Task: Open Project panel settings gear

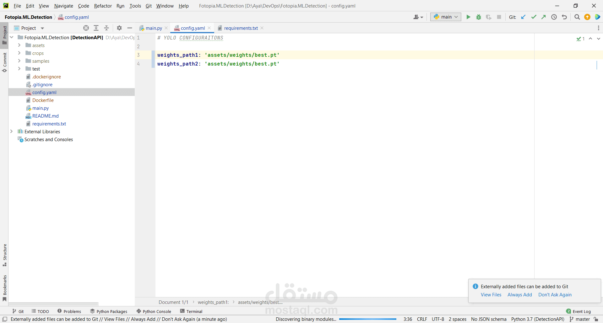Action: coord(119,28)
